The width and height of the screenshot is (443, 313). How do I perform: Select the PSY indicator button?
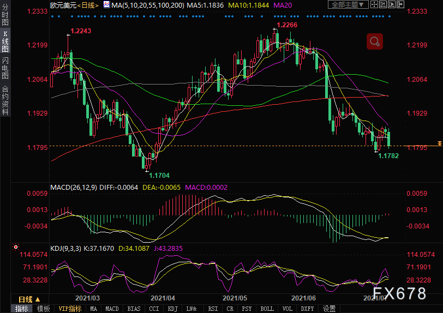(x=247, y=309)
